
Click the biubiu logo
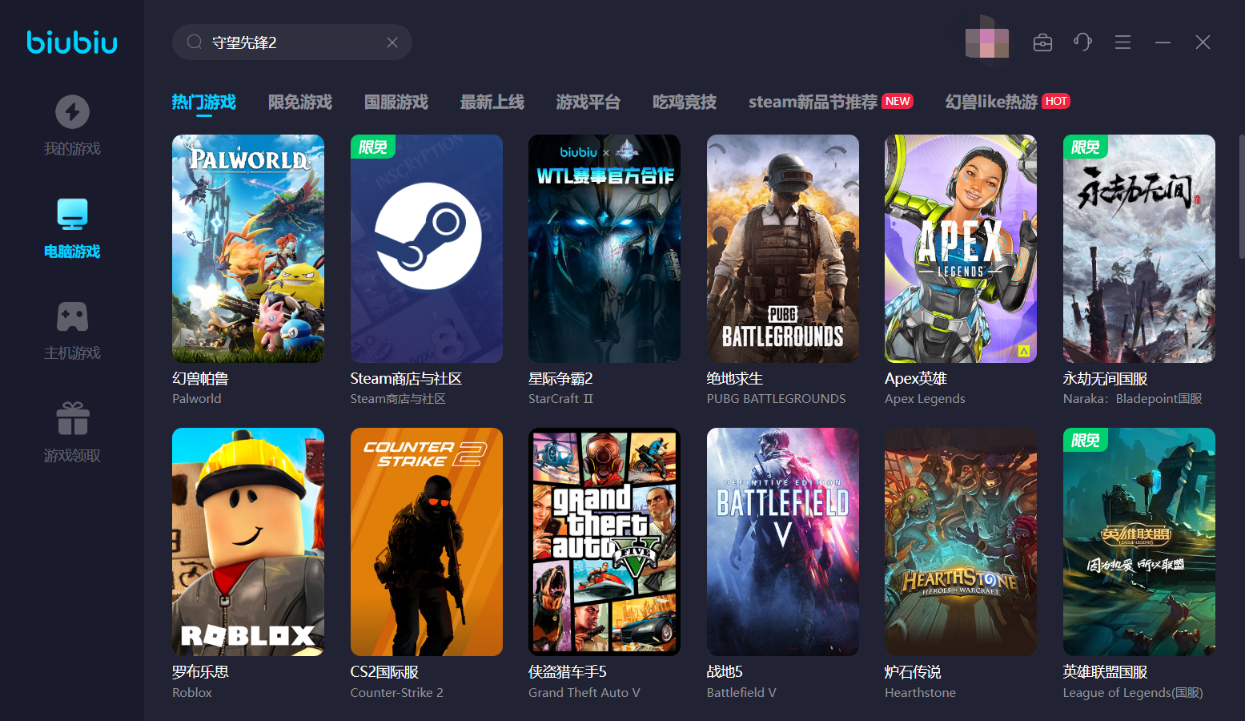click(x=72, y=42)
